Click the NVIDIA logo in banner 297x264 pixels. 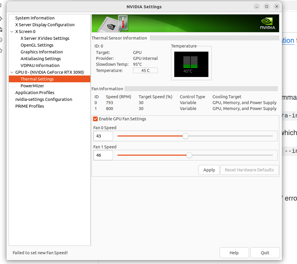pyautogui.click(x=268, y=24)
